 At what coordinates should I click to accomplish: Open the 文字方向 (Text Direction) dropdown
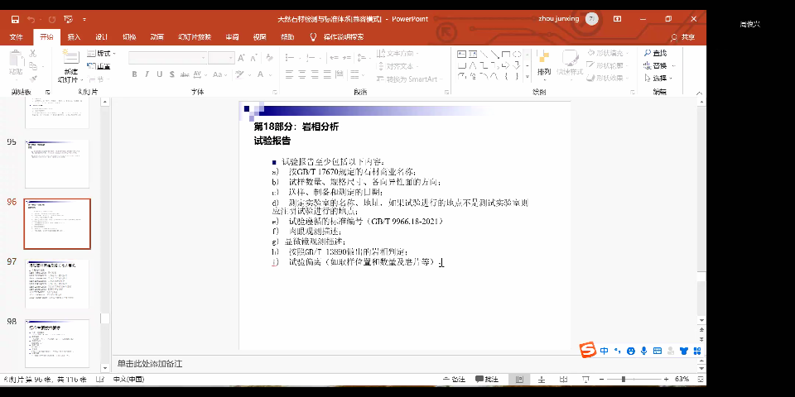click(398, 53)
